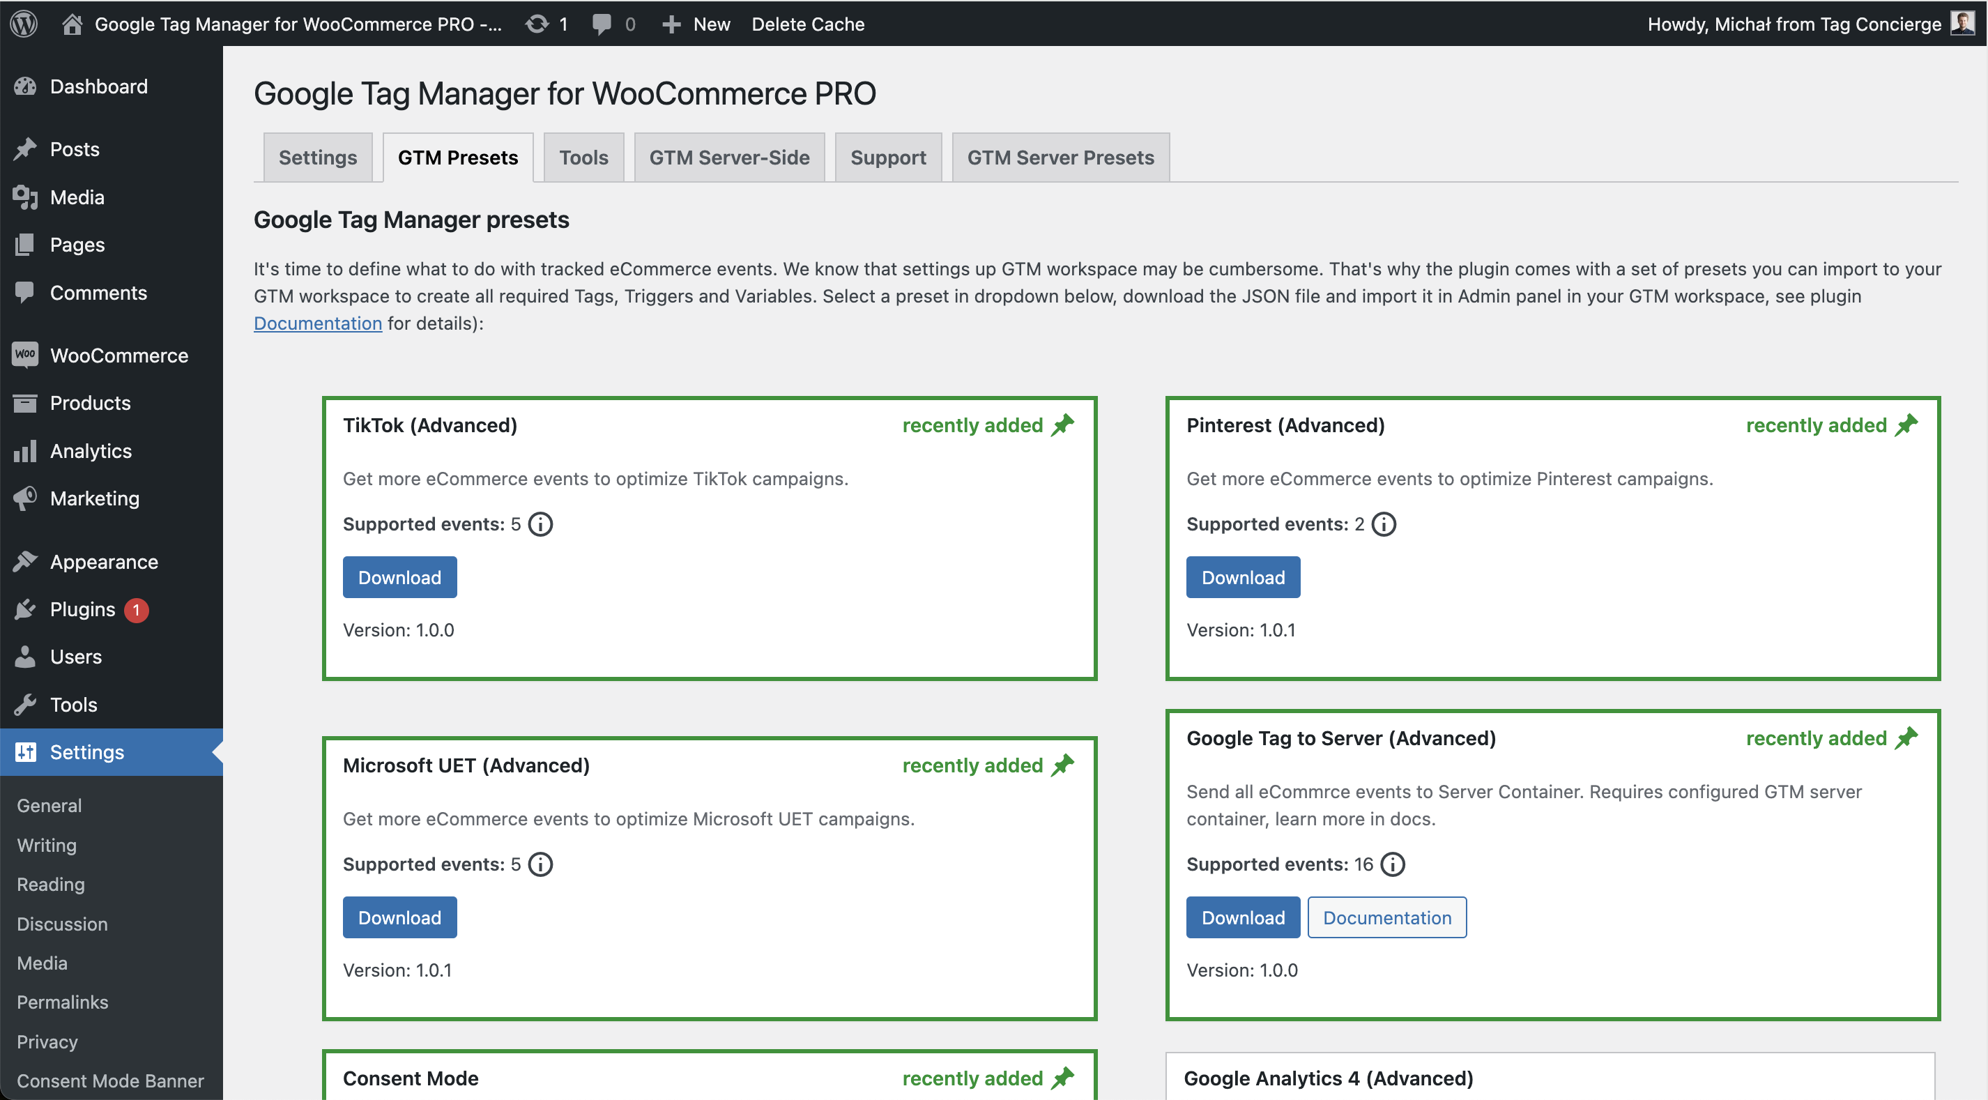Go to the Tools tab
This screenshot has height=1100, width=1988.
[583, 158]
